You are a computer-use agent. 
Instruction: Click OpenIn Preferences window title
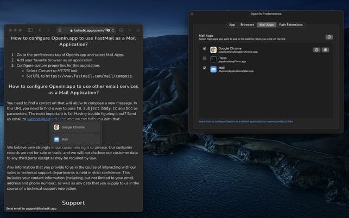click(x=266, y=14)
